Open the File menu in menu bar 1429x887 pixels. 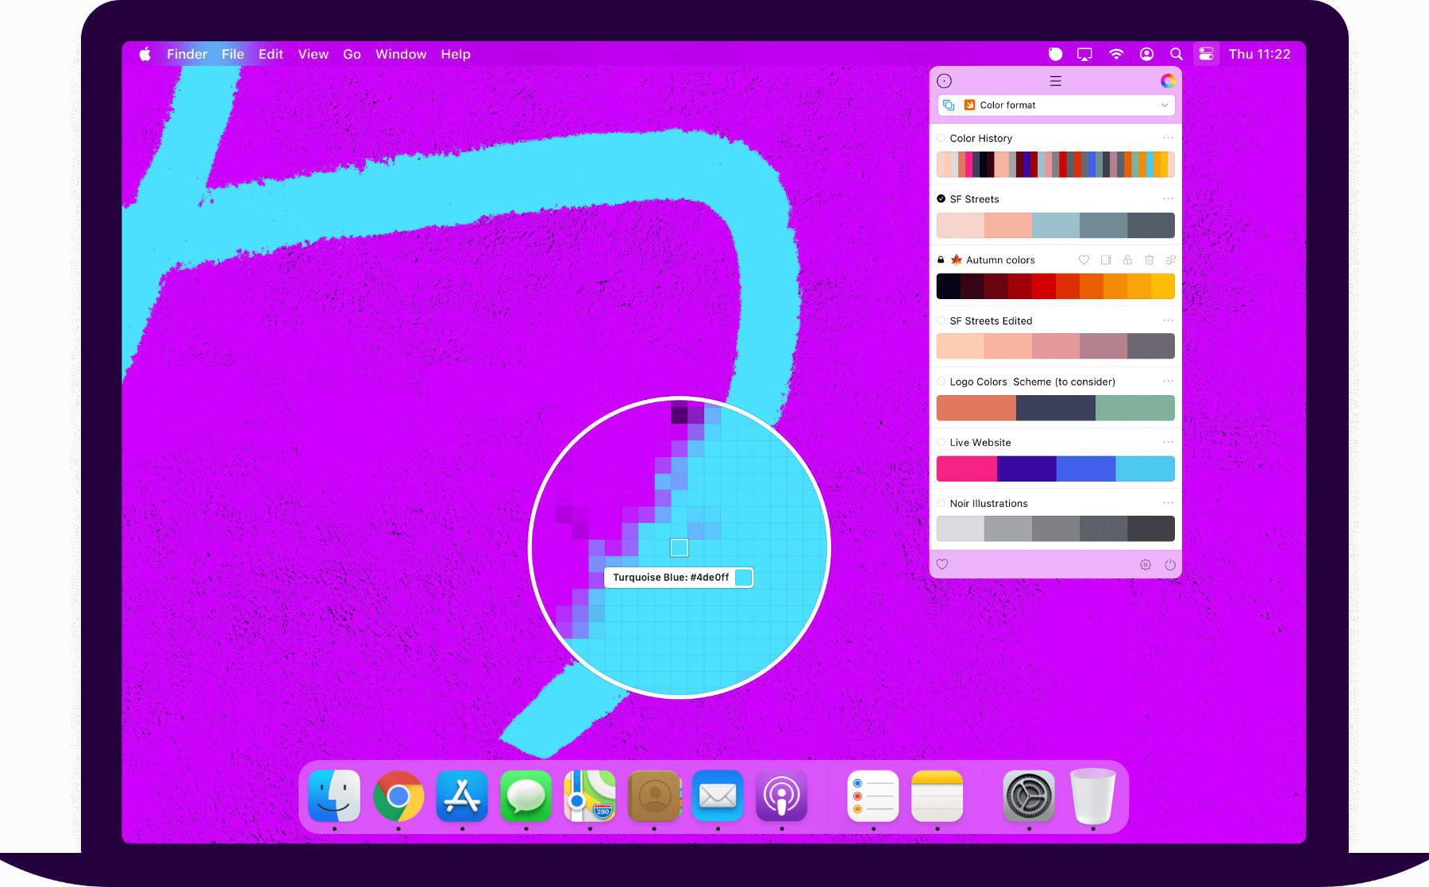coord(233,55)
